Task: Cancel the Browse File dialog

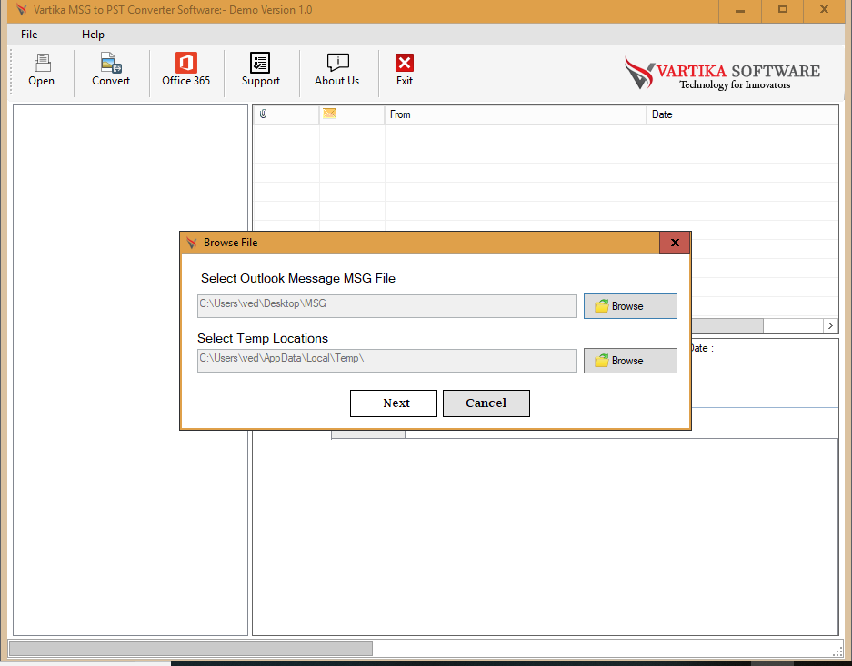Action: pos(486,403)
